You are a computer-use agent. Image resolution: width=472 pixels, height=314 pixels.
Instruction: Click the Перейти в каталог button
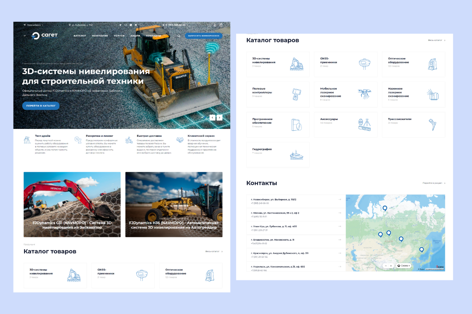(x=41, y=106)
